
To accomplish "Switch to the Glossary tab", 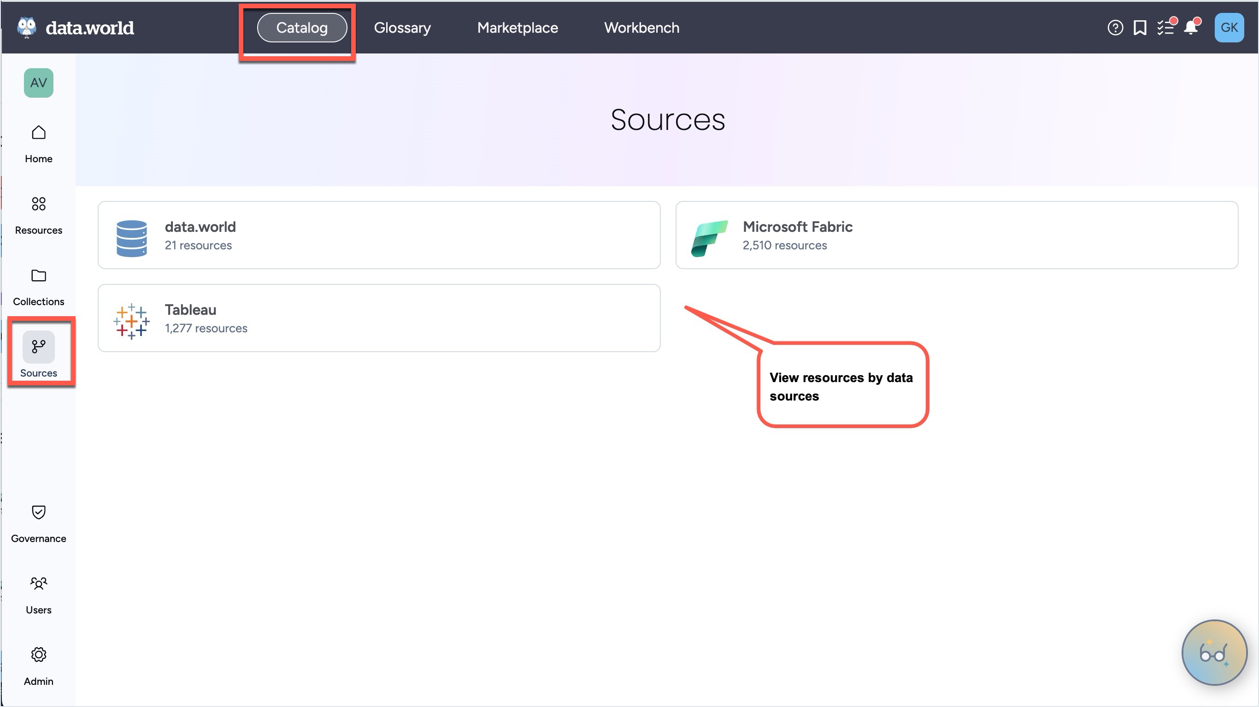I will pos(402,28).
